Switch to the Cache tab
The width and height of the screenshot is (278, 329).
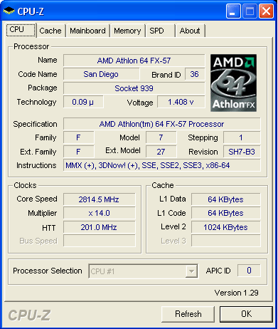click(50, 31)
